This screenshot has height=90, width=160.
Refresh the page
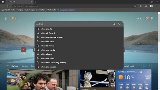(8, 6)
